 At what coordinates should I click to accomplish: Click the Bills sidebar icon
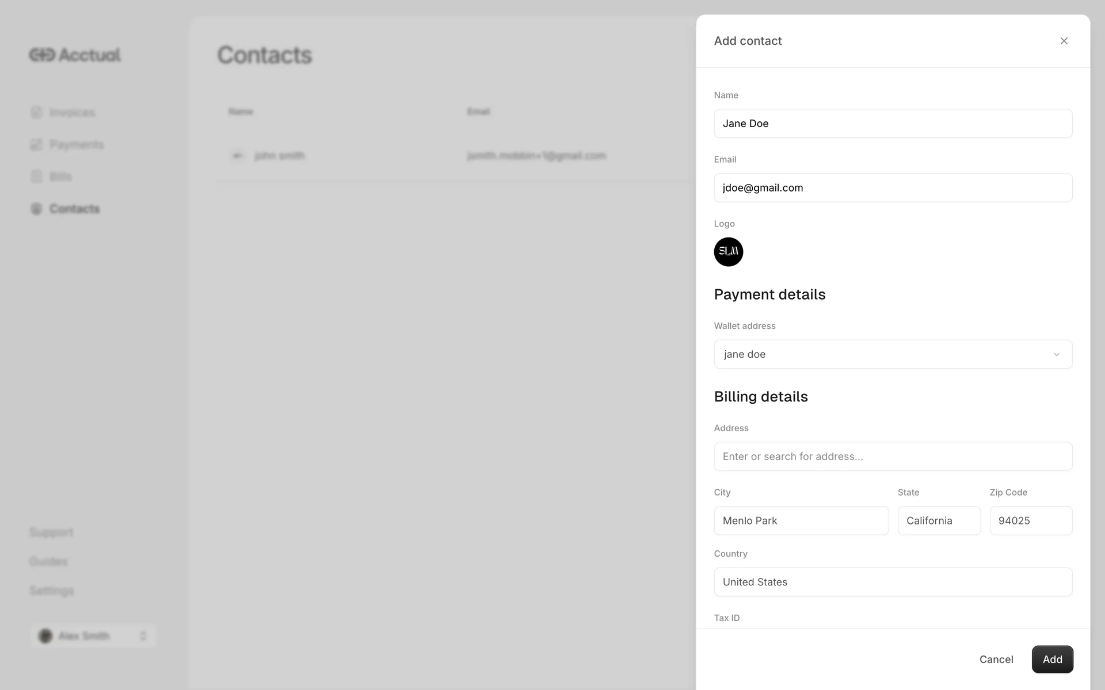36,177
